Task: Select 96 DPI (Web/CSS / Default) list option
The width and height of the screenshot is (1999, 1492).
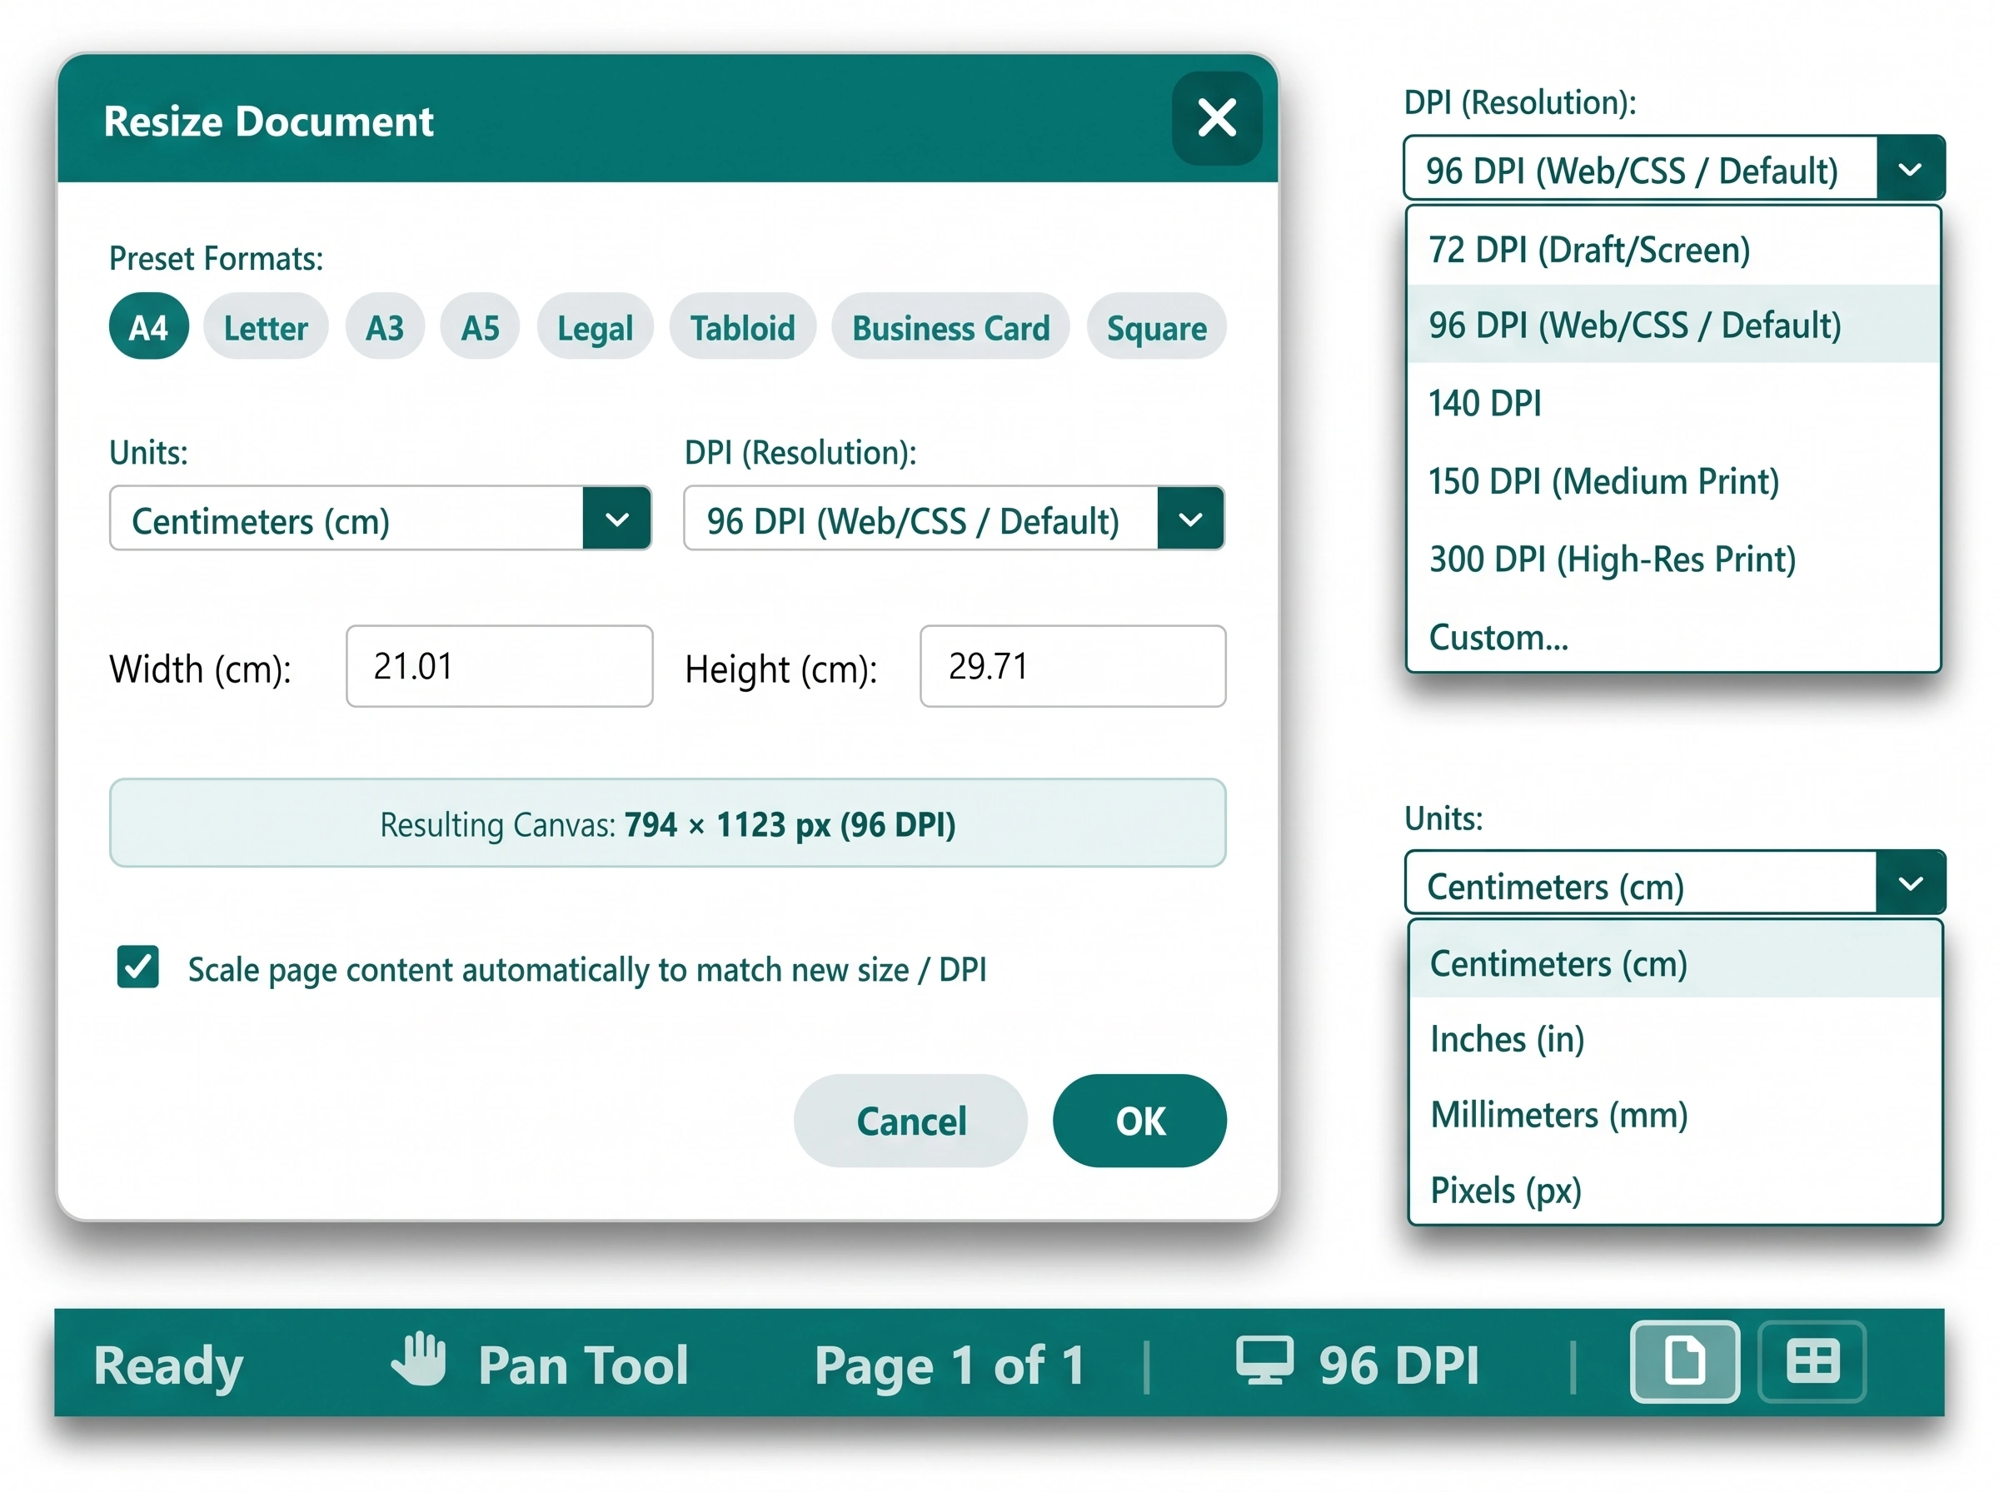Action: point(1672,326)
